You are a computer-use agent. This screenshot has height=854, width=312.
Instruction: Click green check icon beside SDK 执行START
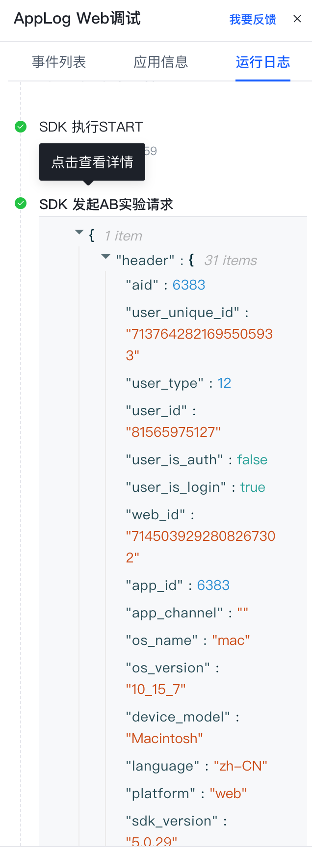tap(21, 127)
